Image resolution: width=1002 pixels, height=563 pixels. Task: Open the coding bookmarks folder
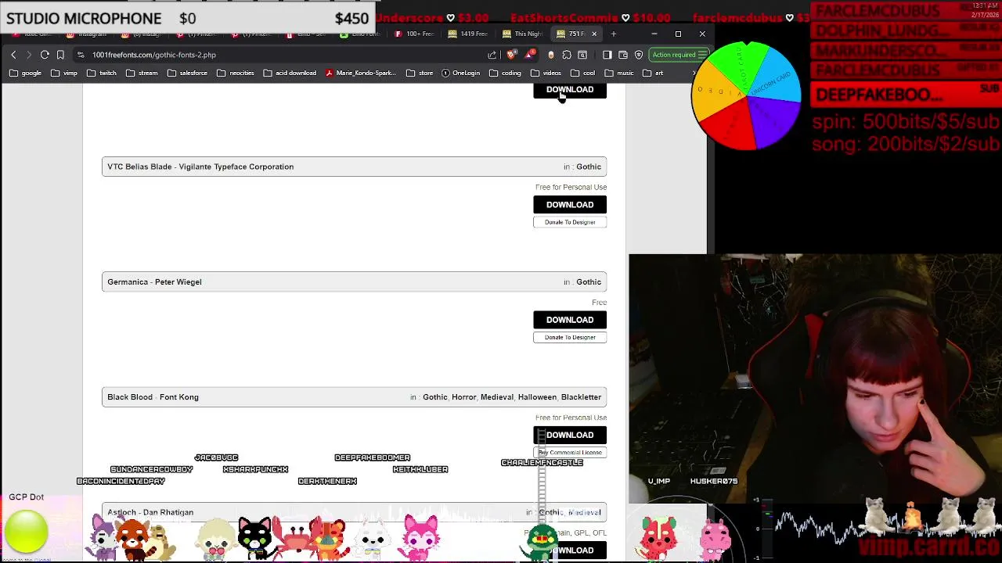[x=506, y=73]
